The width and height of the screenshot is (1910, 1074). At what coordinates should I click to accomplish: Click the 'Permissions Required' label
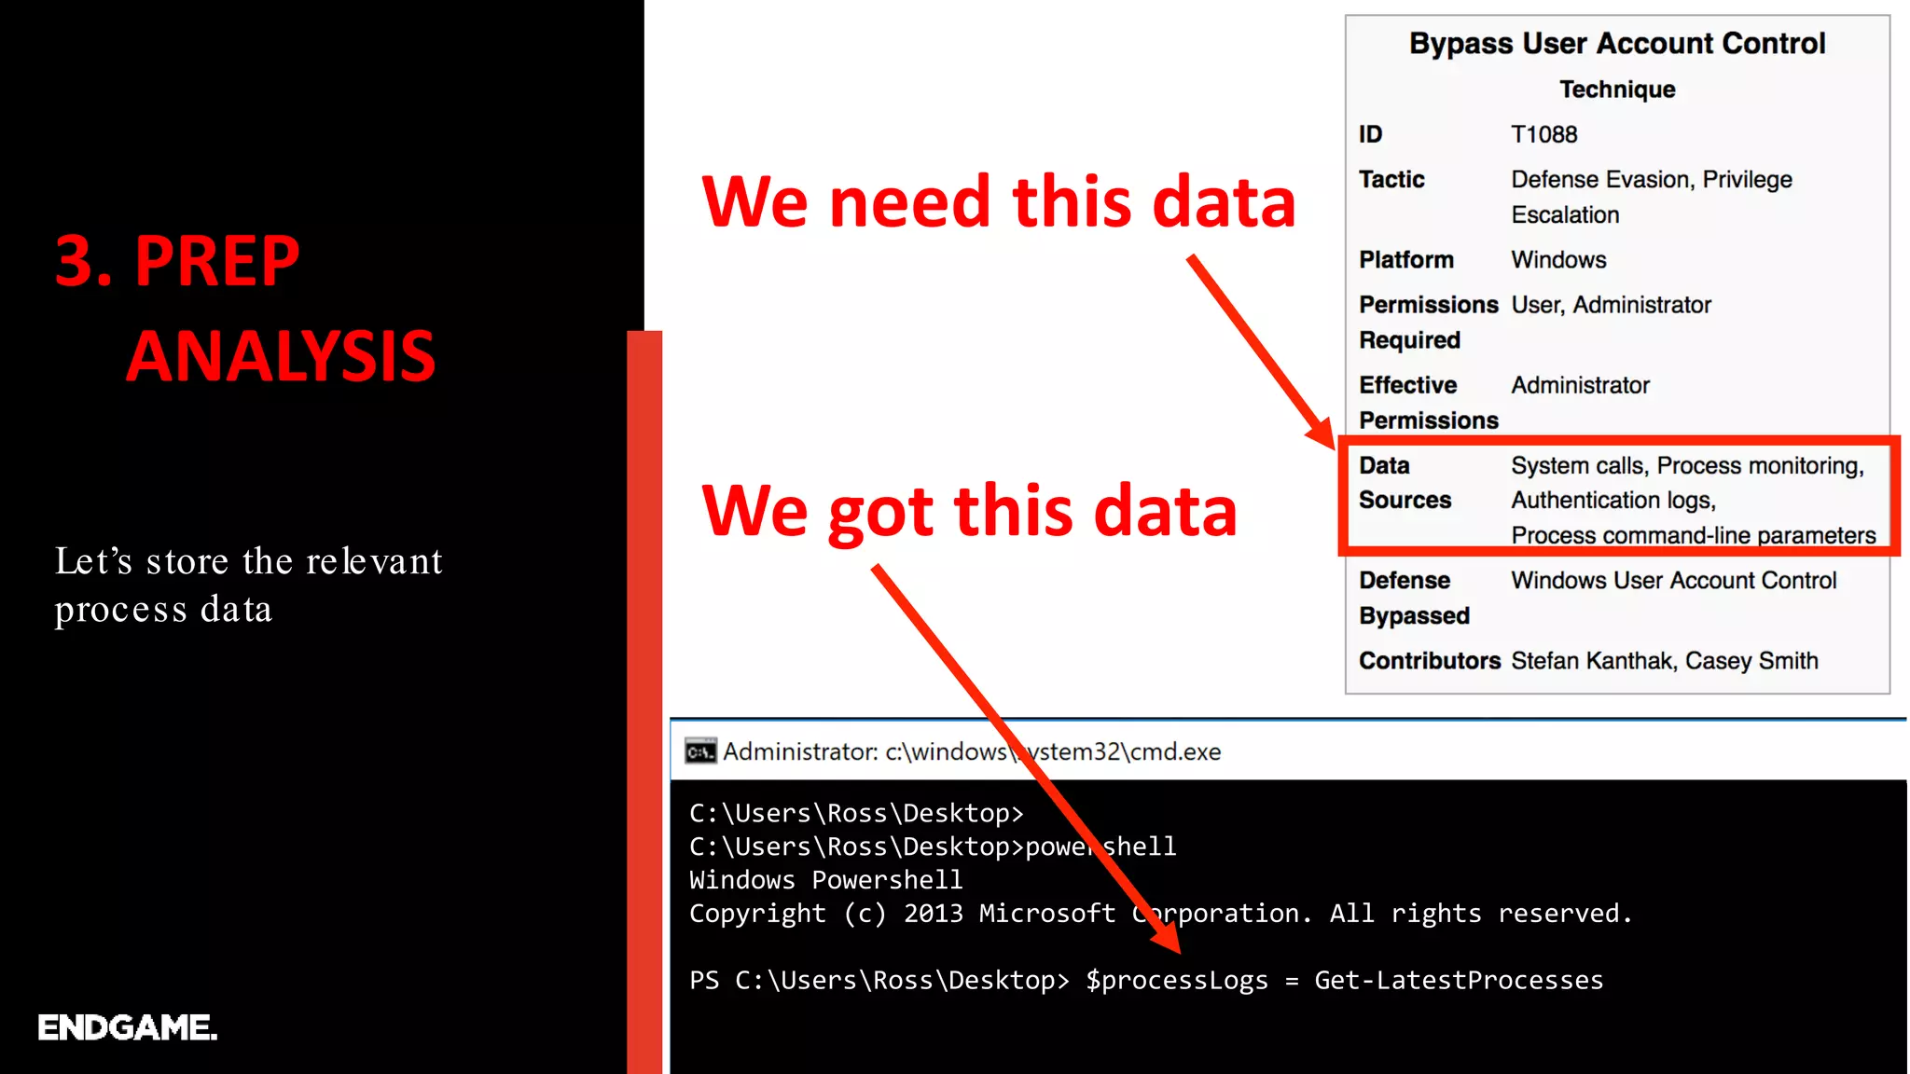coord(1429,322)
